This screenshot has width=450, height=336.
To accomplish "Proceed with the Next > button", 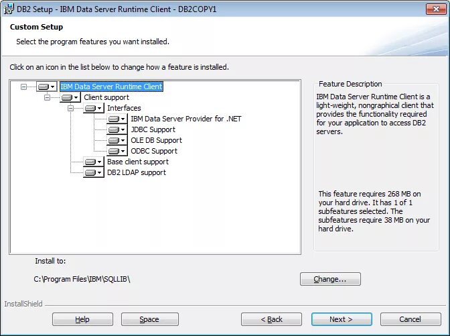I will tap(342, 319).
